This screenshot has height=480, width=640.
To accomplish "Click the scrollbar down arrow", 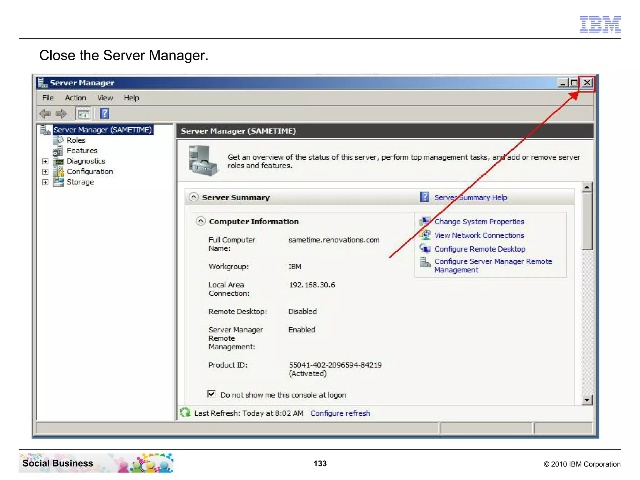I will pyautogui.click(x=587, y=400).
